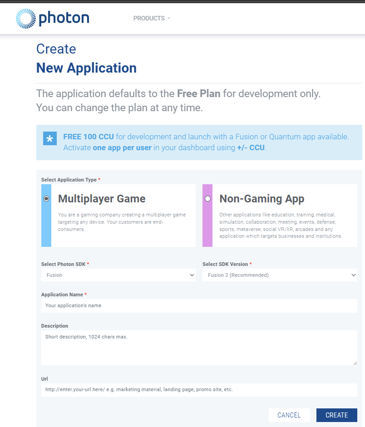Click the 'one app per user' text
The width and height of the screenshot is (365, 427).
pyautogui.click(x=122, y=147)
